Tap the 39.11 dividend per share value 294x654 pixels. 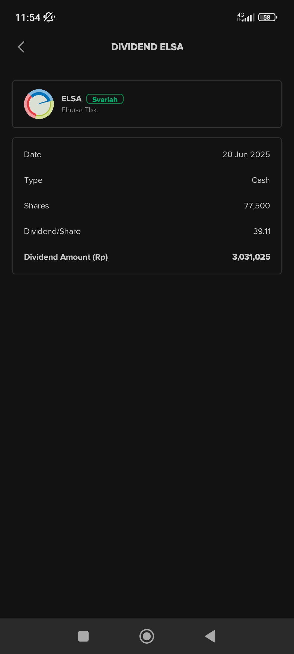262,231
